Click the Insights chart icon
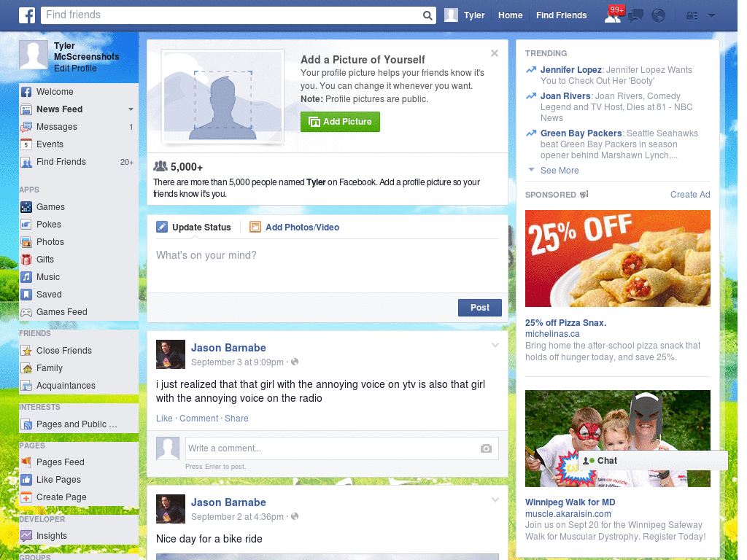 click(x=26, y=536)
